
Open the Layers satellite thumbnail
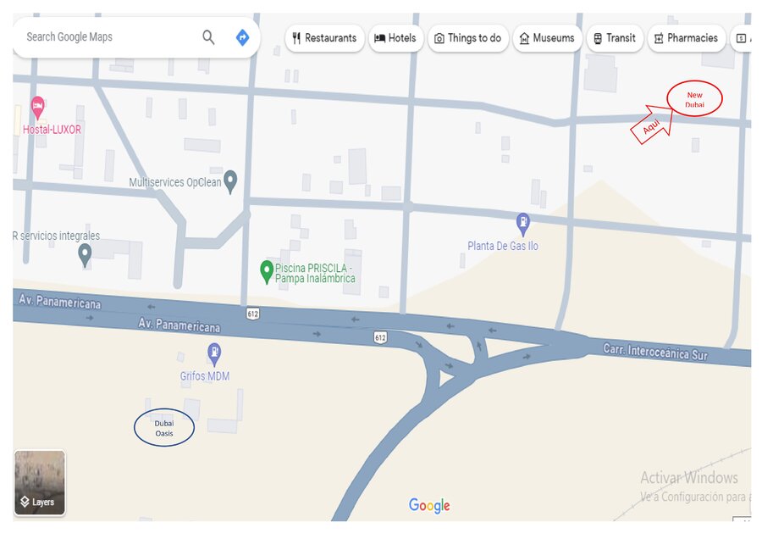coord(40,482)
